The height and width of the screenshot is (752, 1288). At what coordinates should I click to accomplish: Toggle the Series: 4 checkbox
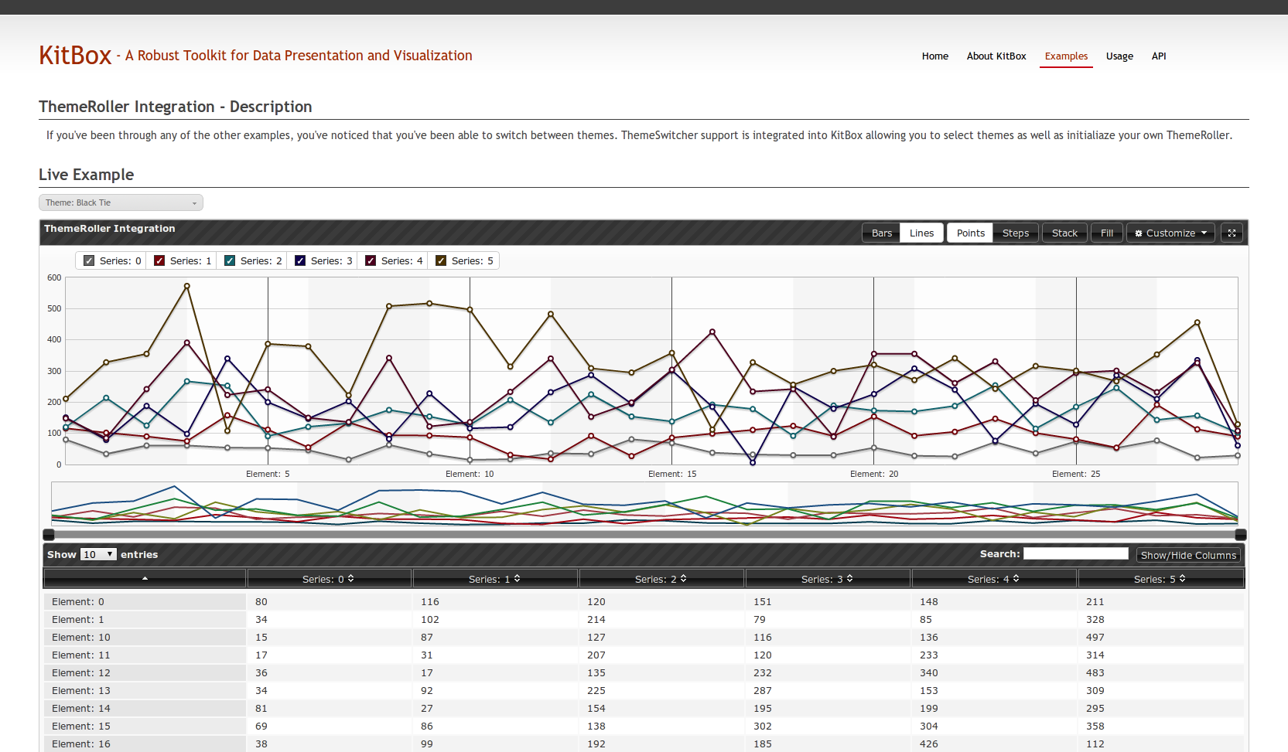(x=371, y=260)
